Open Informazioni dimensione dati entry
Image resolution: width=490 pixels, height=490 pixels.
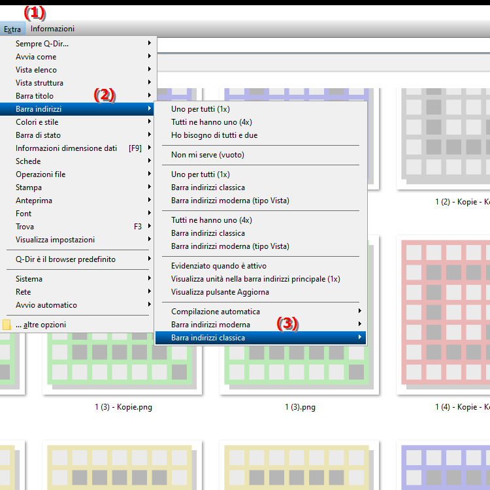click(x=77, y=148)
